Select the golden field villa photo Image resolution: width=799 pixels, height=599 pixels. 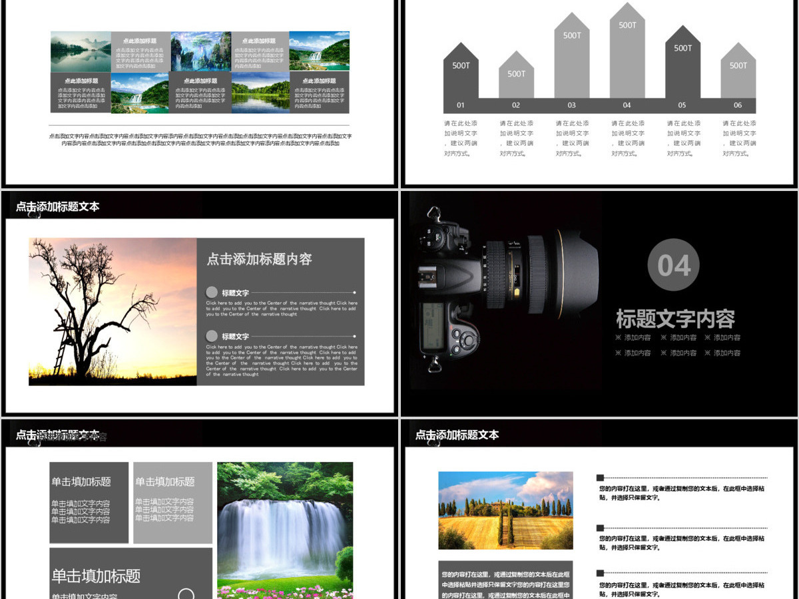505,510
